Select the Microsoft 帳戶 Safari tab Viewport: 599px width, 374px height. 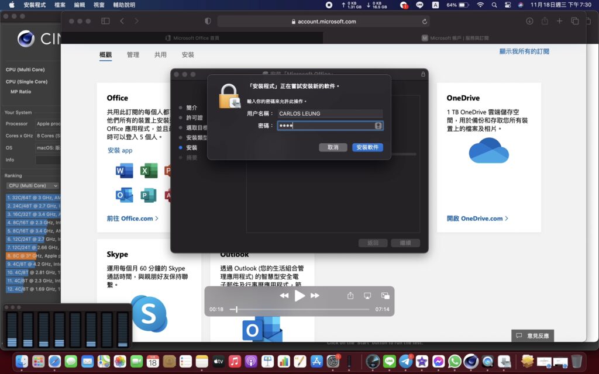455,38
